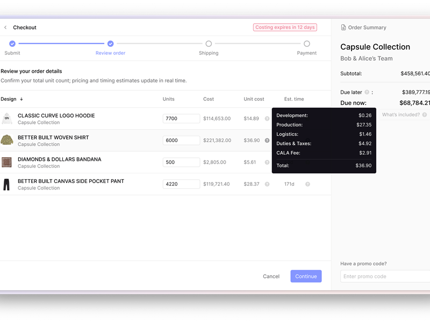Screen dimensions: 430x323
Task: Select the Review order step
Action: point(110,44)
